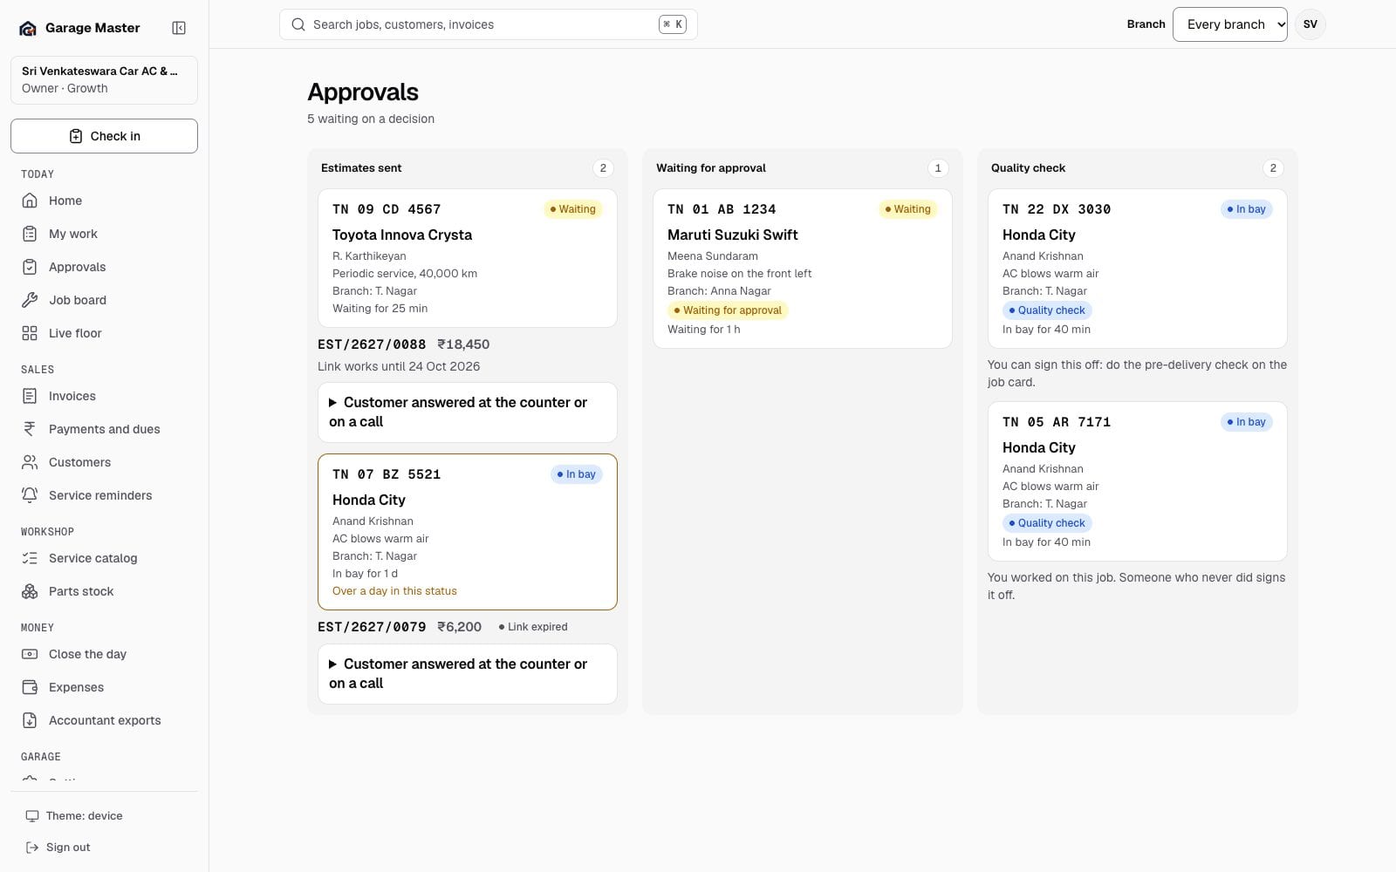The width and height of the screenshot is (1396, 872).
Task: Open the TN 22 DX 3030 card
Action: (1138, 269)
